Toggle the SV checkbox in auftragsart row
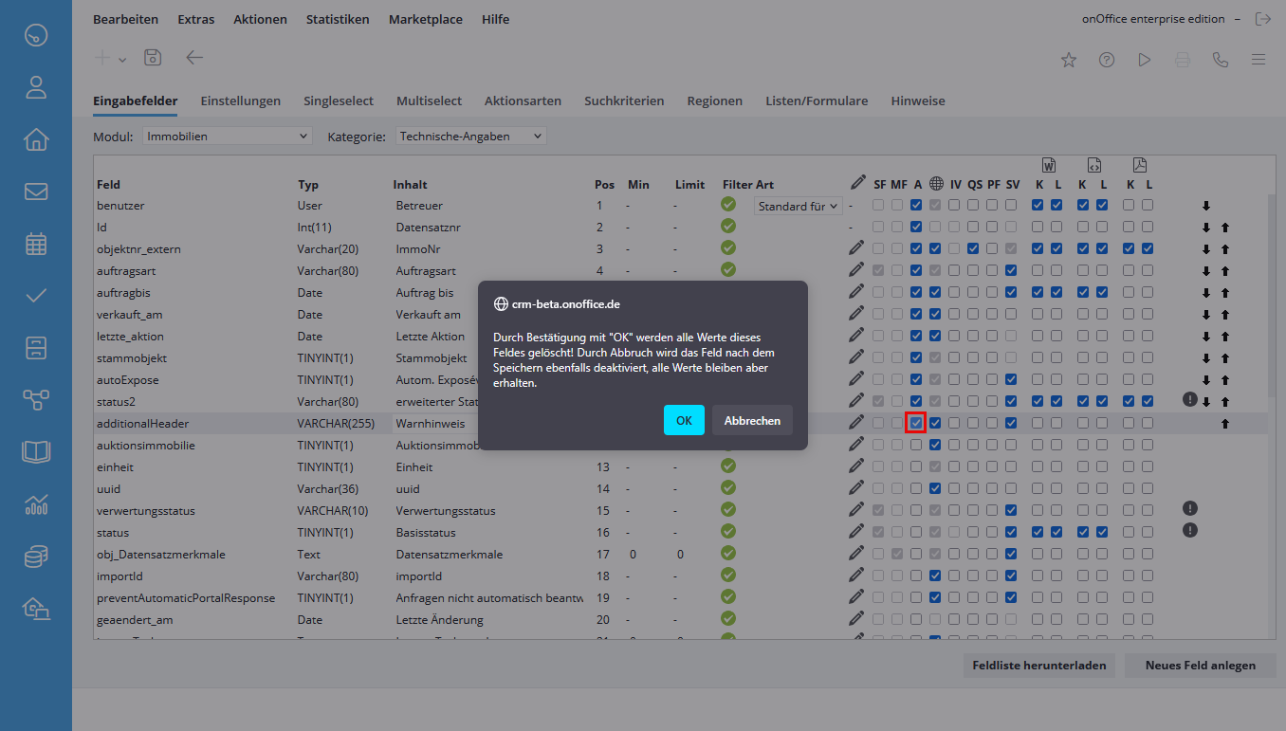 click(1011, 270)
